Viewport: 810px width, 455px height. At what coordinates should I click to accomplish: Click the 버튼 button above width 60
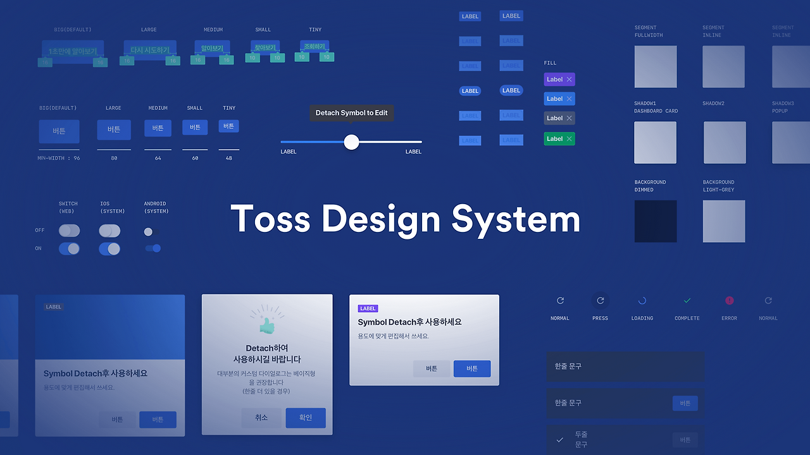click(195, 127)
